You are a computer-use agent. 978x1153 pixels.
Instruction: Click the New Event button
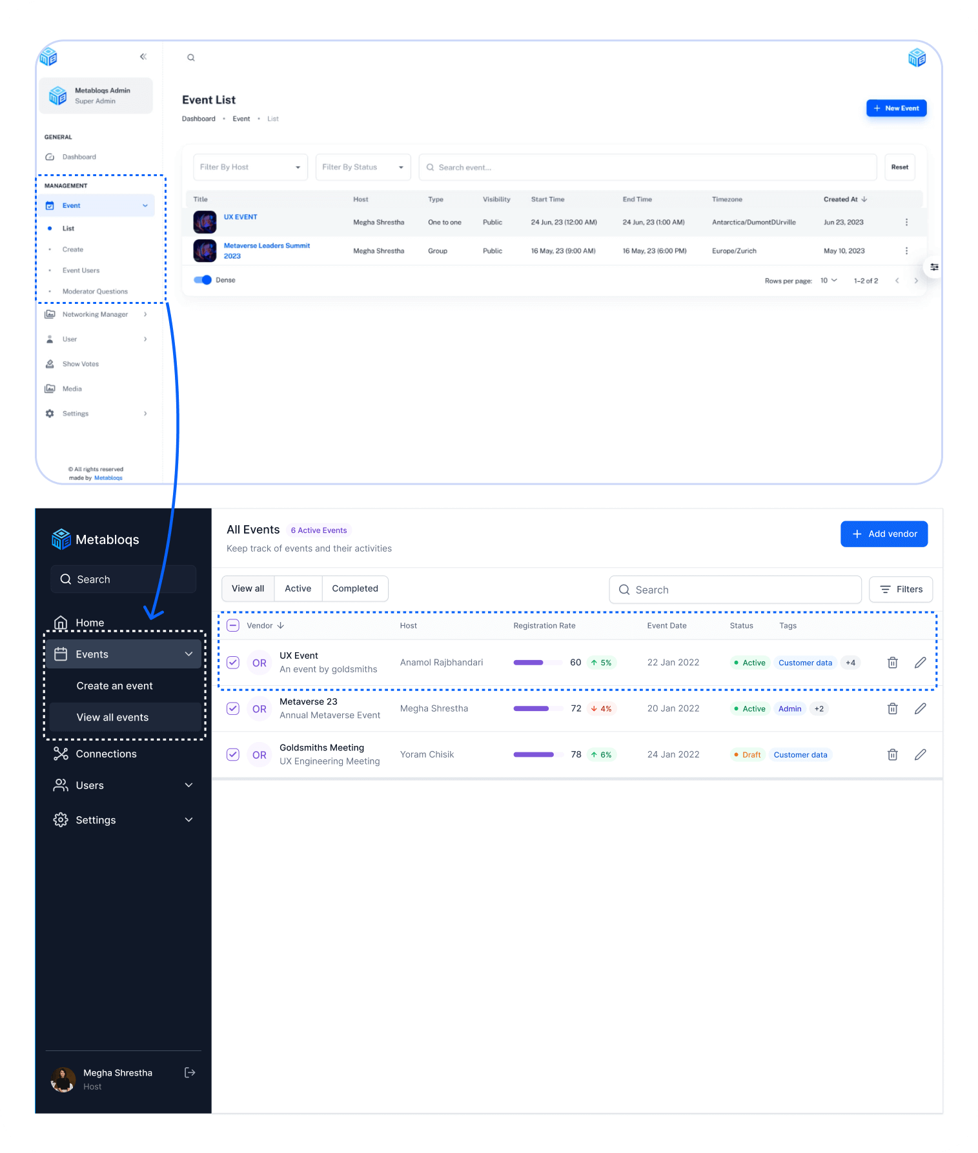[x=896, y=108]
